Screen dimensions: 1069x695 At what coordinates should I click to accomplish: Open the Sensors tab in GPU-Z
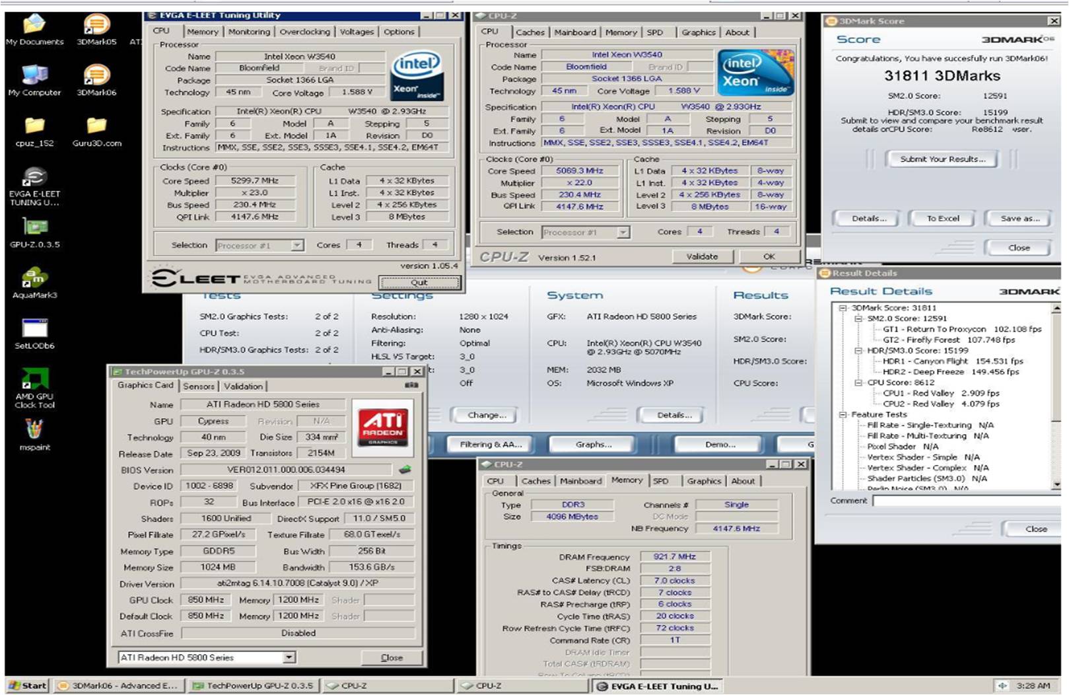pyautogui.click(x=199, y=386)
